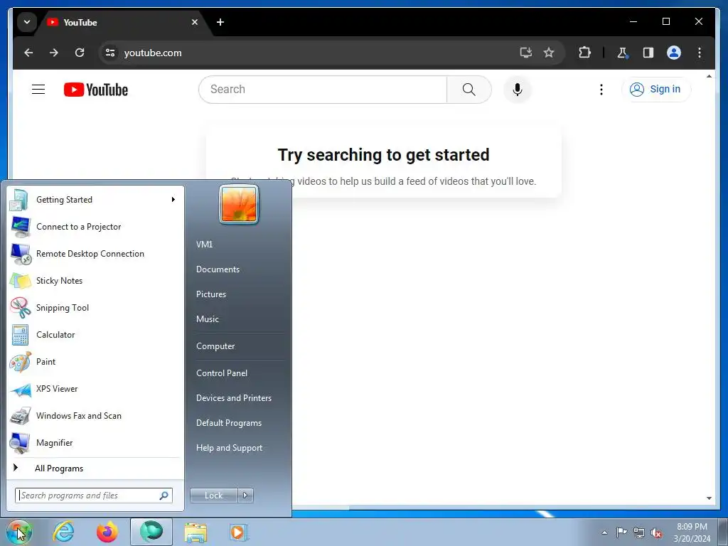
Task: Click the Start menu search magnifier icon
Action: [x=164, y=496]
